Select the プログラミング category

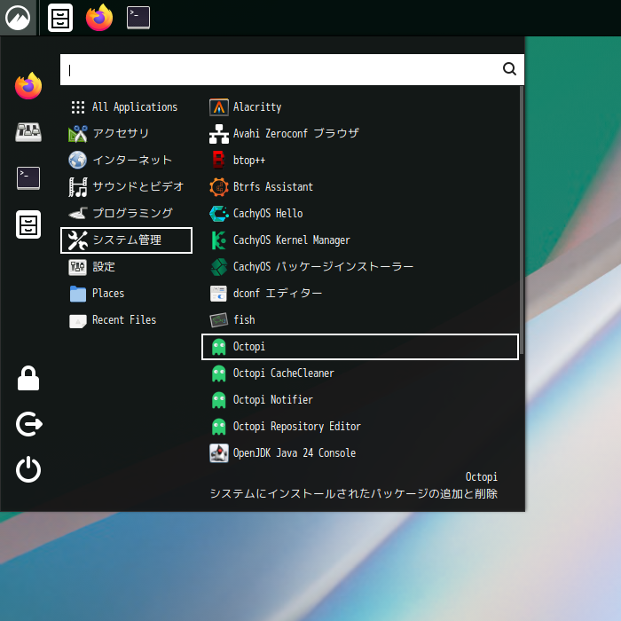point(126,214)
